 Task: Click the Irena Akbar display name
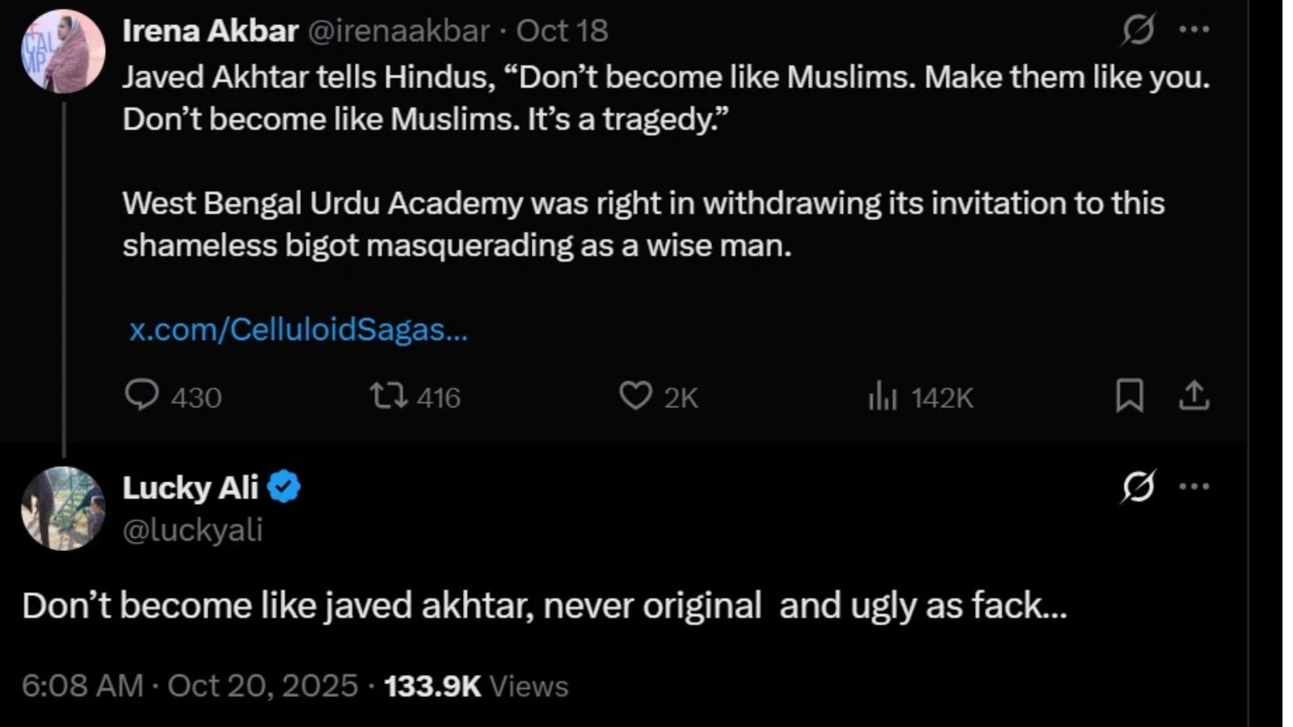210,31
